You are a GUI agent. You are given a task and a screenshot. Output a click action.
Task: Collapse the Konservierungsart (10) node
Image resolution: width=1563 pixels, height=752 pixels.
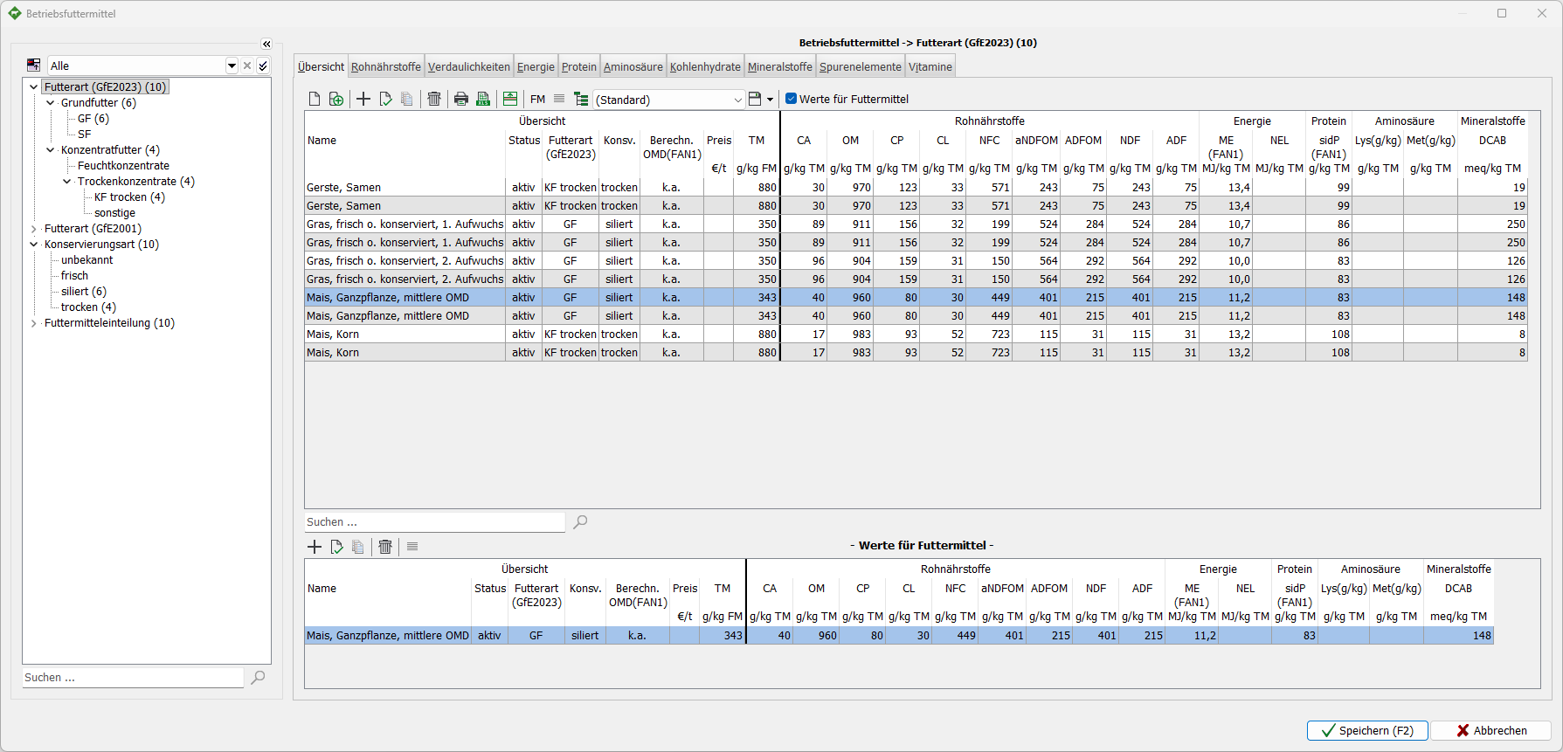pos(34,245)
